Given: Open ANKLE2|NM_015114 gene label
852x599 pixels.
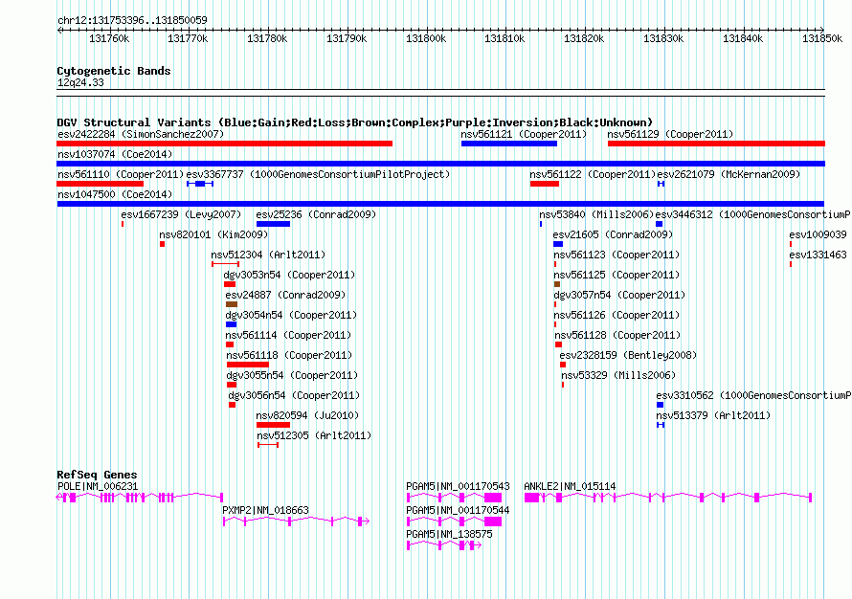Looking at the screenshot, I should tap(570, 486).
